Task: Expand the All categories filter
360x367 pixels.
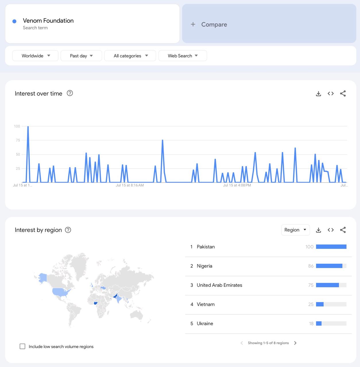Action: 130,56
